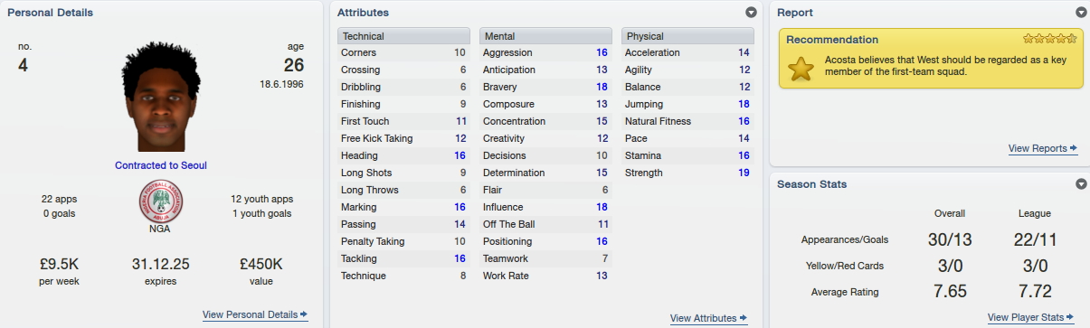Viewport: 1090px width, 328px height.
Task: Click the arrow icon beside View Personal Details
Action: pyautogui.click(x=304, y=314)
